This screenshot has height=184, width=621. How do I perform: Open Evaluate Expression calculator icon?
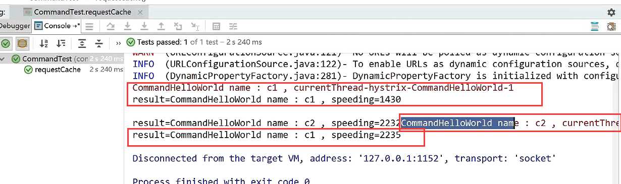(x=216, y=26)
